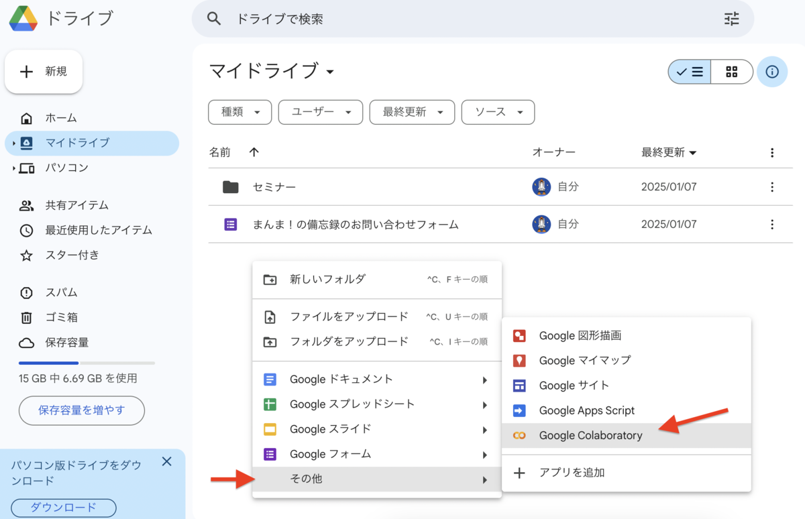Dismiss the パソコン版ドライブ download banner
The width and height of the screenshot is (805, 519).
pyautogui.click(x=167, y=461)
